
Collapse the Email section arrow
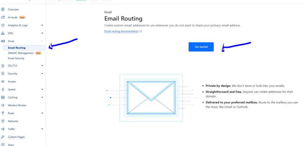point(42,41)
